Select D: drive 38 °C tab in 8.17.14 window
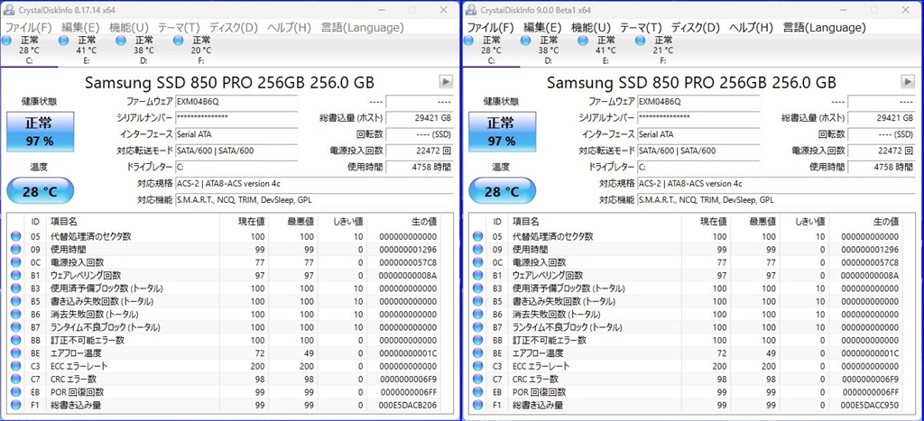The image size is (924, 421). point(143,50)
